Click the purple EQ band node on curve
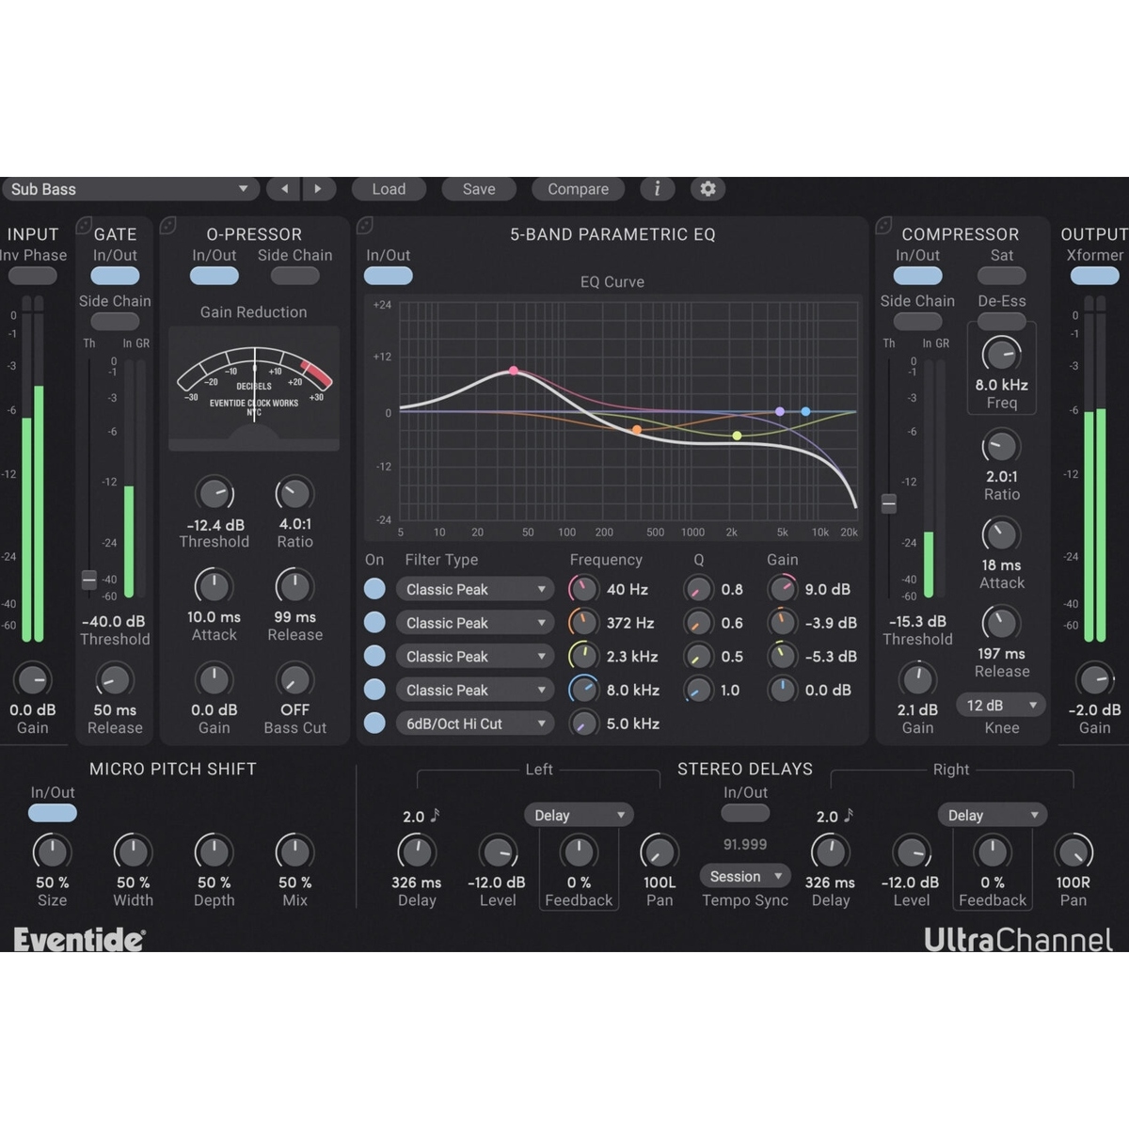Screen dimensions: 1129x1129 tap(780, 411)
